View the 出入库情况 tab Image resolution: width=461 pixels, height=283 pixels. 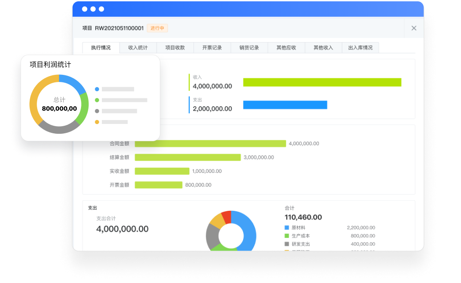point(360,48)
